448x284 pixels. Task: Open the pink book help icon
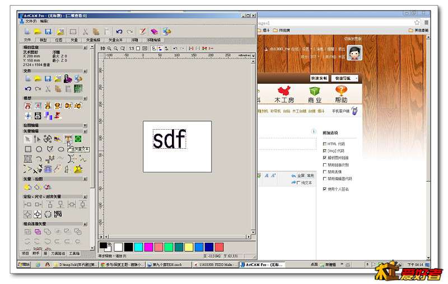tap(155, 31)
